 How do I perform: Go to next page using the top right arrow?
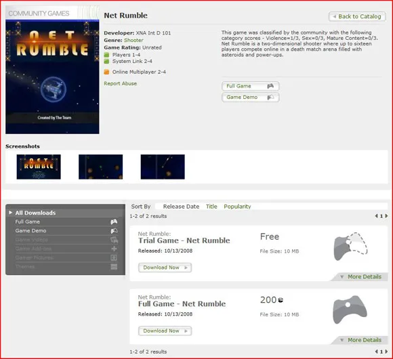click(386, 216)
